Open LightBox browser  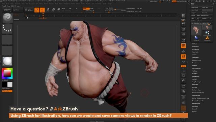[18, 10]
